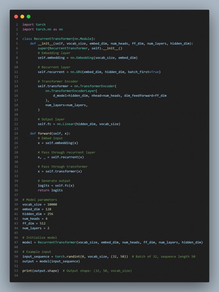Click 'hidden_dim = 256' line

pyautogui.click(x=38, y=214)
